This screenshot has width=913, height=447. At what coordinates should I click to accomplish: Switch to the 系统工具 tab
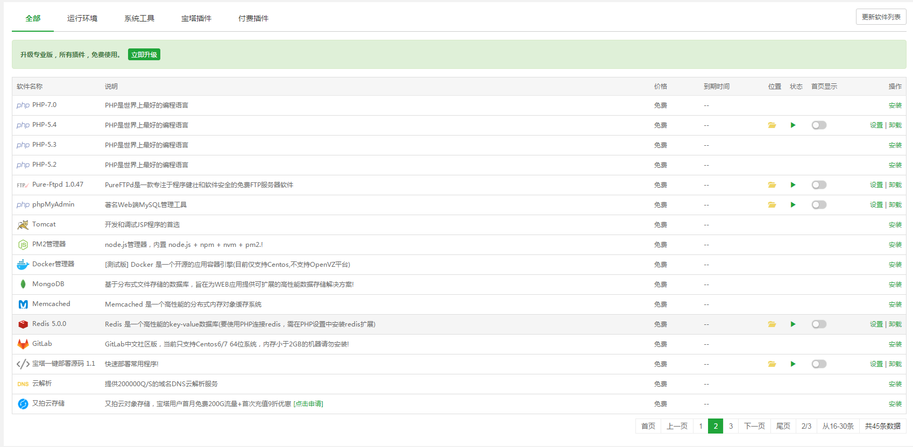click(139, 18)
